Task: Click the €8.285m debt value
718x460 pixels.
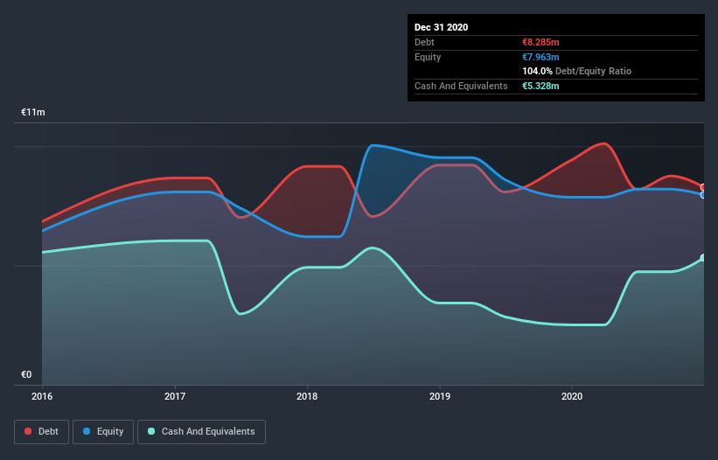Action: click(x=540, y=42)
